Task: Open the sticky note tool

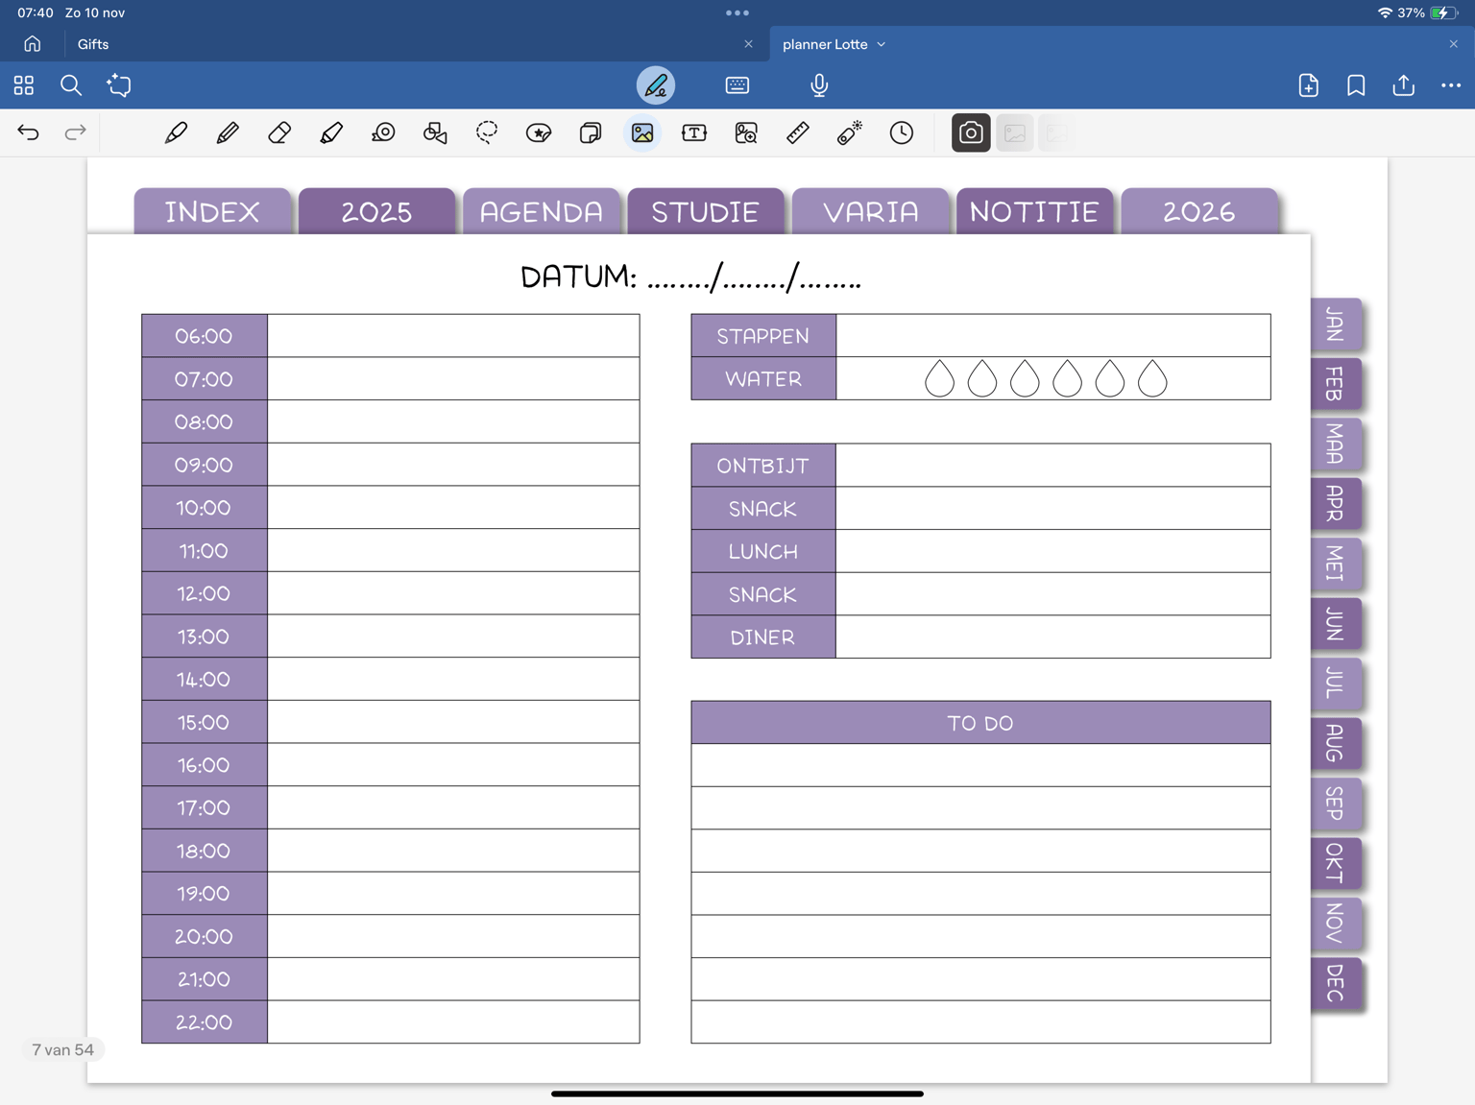Action: (591, 132)
